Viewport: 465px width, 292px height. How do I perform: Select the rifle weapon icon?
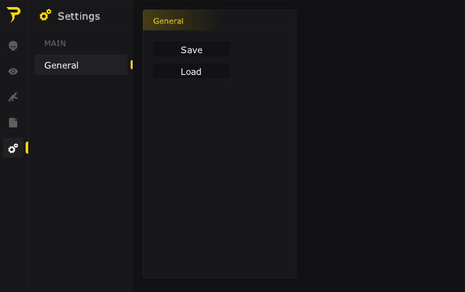click(13, 97)
